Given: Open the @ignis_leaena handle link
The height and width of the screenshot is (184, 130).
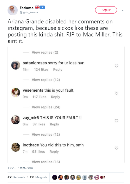Looking at the screenshot, I should pos(29,12).
